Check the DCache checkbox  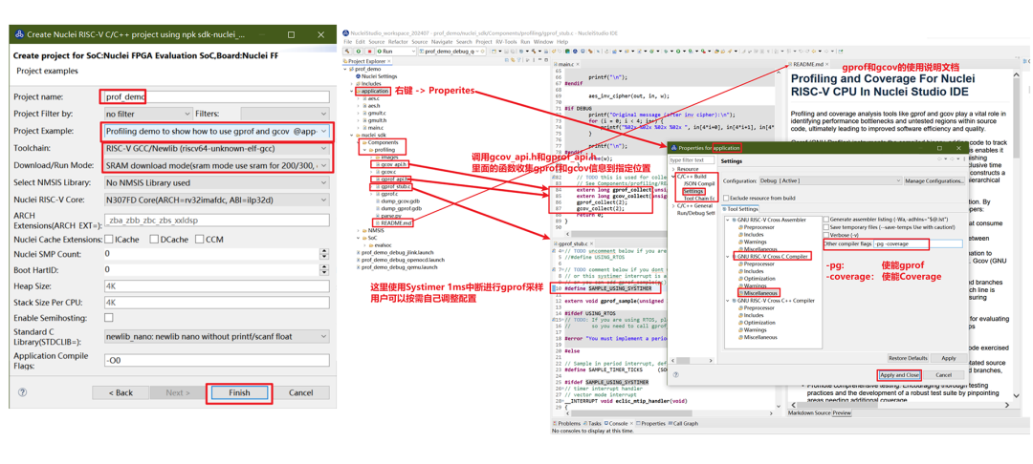154,240
